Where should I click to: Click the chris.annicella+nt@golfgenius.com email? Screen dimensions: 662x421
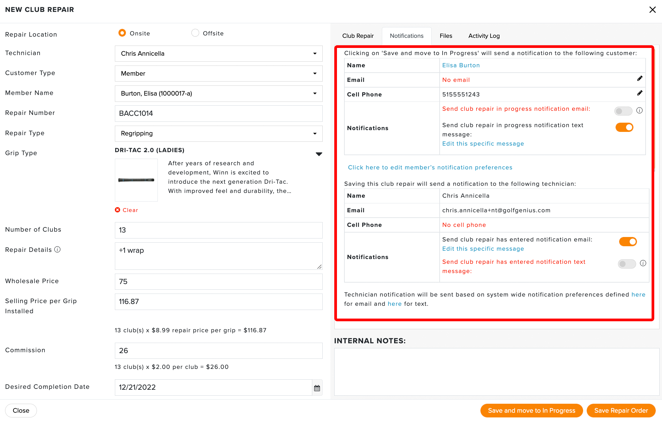click(x=496, y=210)
